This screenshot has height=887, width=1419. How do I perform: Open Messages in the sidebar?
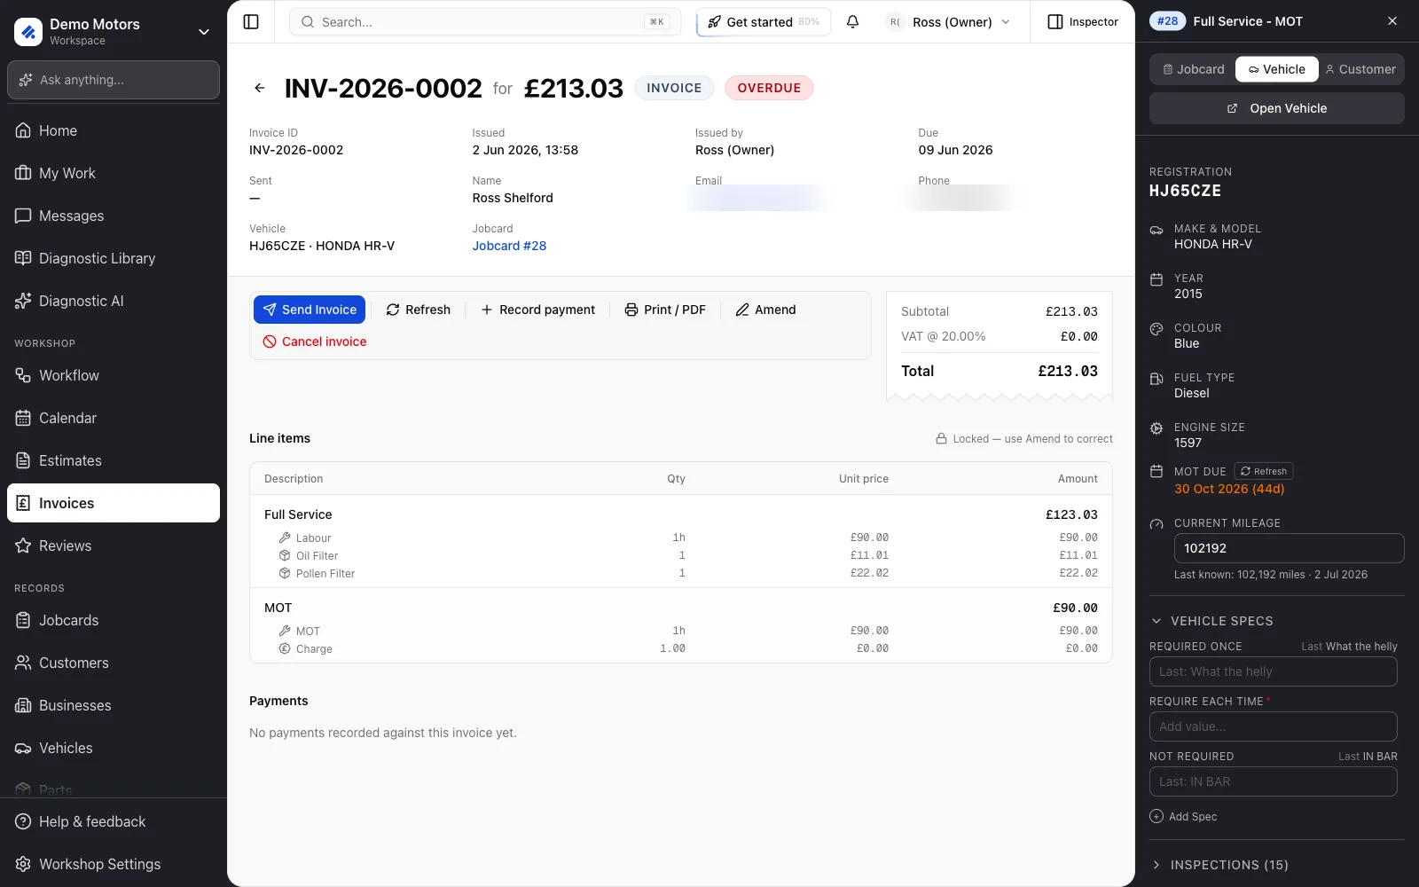[114, 216]
